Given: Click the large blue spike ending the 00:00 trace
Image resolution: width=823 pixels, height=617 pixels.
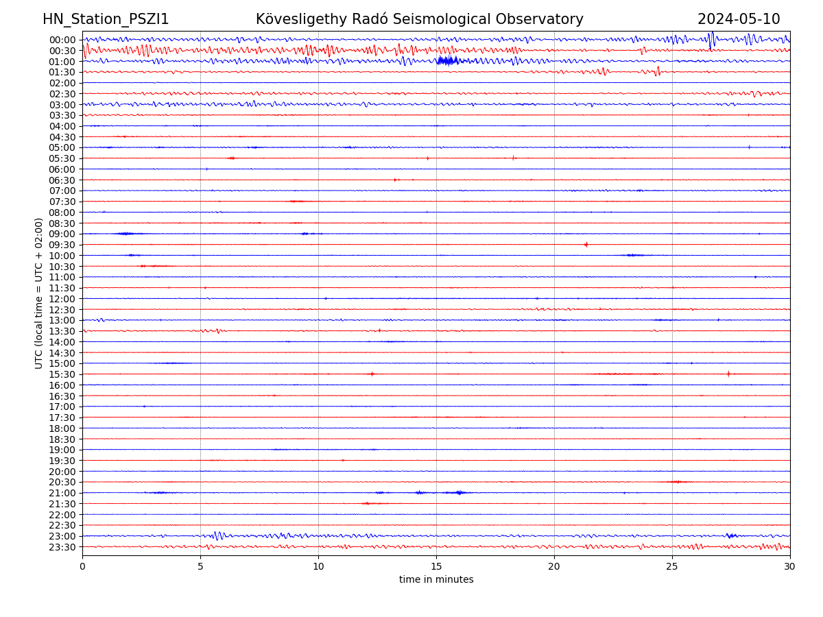Looking at the screenshot, I should tap(711, 39).
